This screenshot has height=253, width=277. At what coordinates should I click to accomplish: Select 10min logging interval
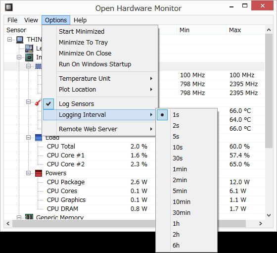point(186,202)
